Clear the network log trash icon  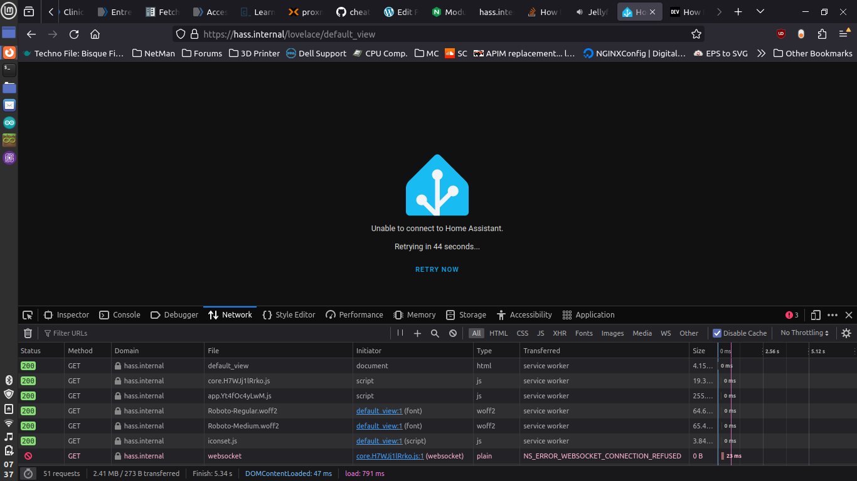click(x=28, y=333)
